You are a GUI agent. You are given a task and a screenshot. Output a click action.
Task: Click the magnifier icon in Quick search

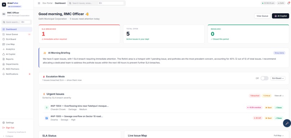[x=4, y=22]
